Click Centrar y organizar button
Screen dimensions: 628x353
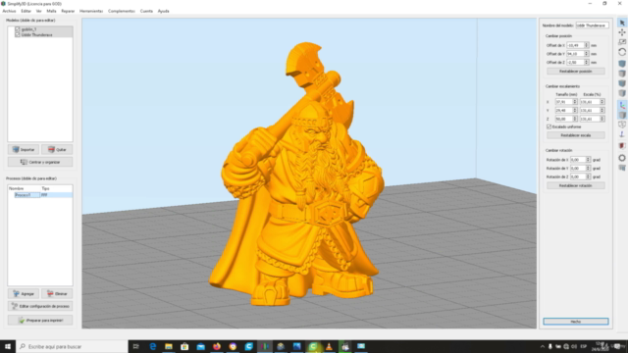[40, 162]
